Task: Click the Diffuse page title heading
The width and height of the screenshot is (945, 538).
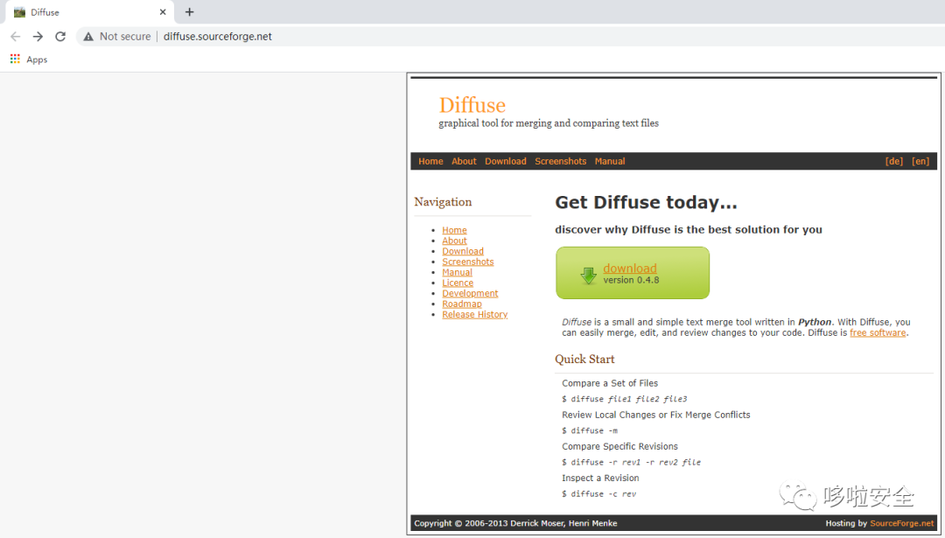Action: (472, 105)
